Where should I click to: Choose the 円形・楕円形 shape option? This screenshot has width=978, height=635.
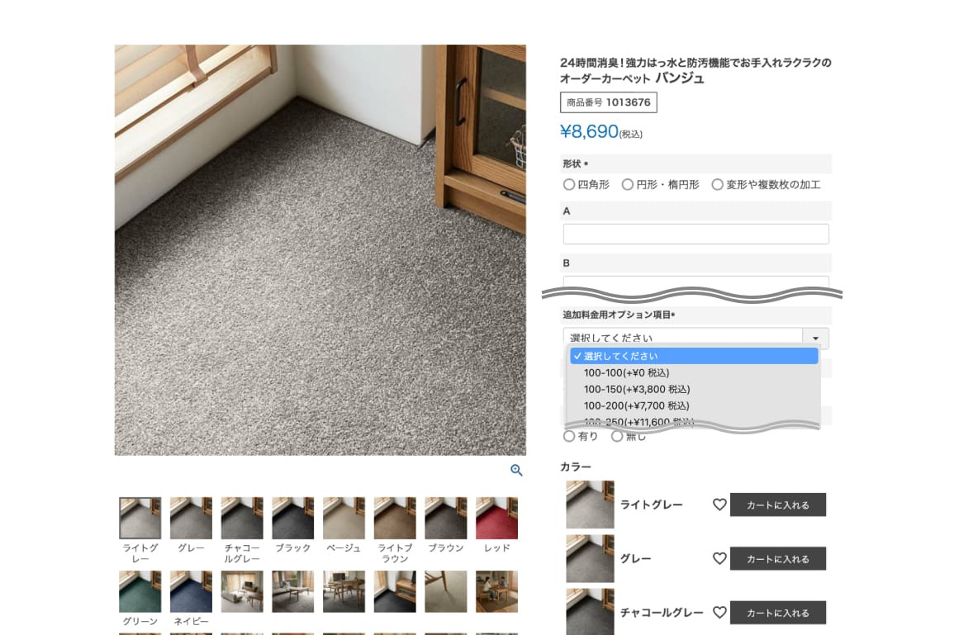click(628, 185)
